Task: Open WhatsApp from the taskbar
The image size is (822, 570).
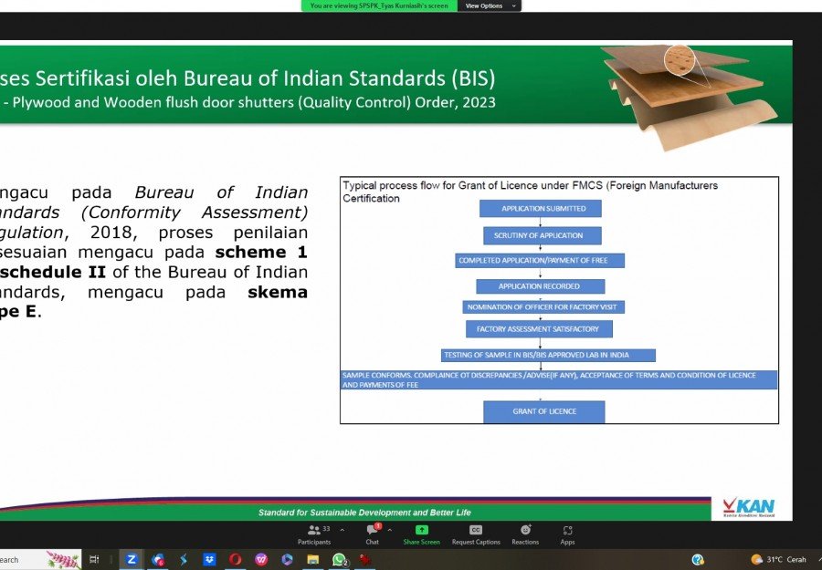Action: coord(339,560)
